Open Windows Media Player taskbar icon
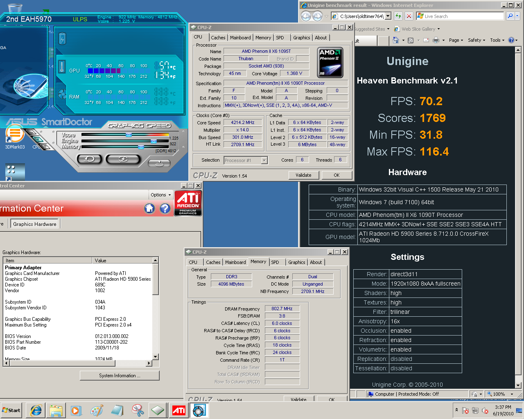The width and height of the screenshot is (524, 419). pyautogui.click(x=76, y=410)
